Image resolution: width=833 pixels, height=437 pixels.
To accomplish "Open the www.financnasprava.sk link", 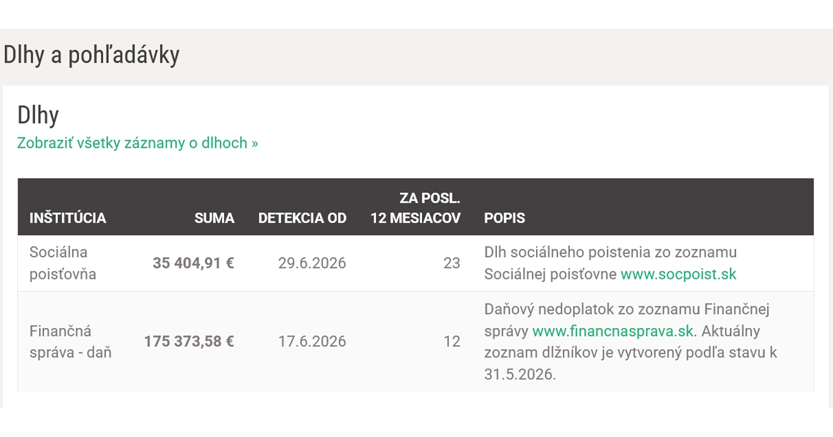I will point(613,331).
